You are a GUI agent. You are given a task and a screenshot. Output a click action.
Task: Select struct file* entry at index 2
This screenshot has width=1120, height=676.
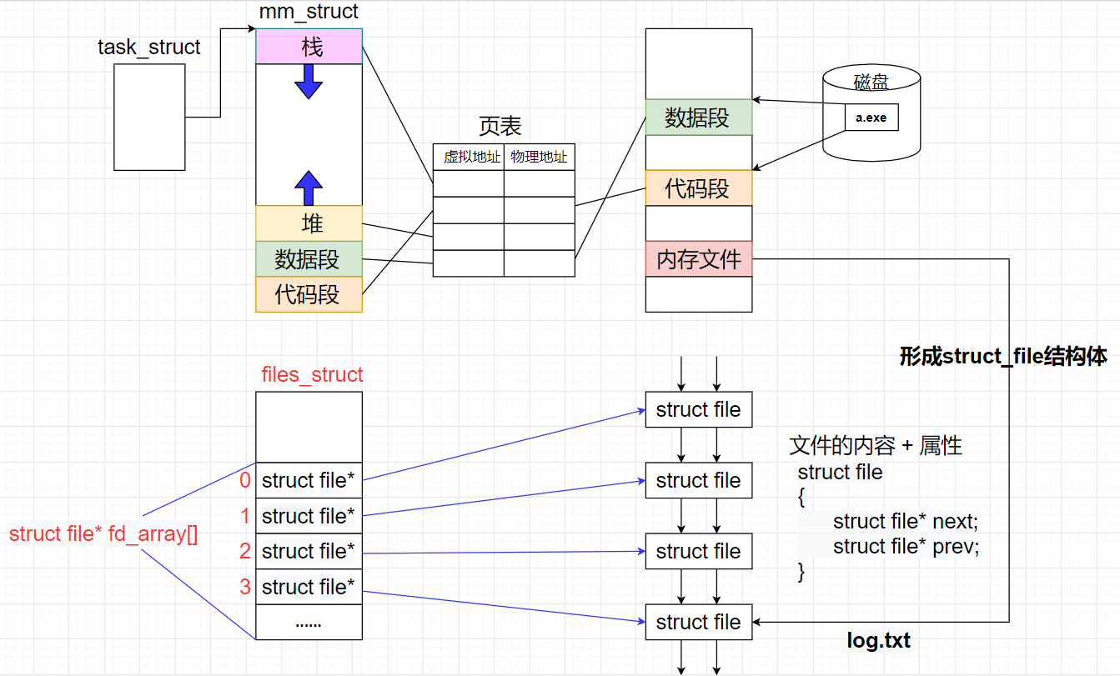click(x=309, y=551)
